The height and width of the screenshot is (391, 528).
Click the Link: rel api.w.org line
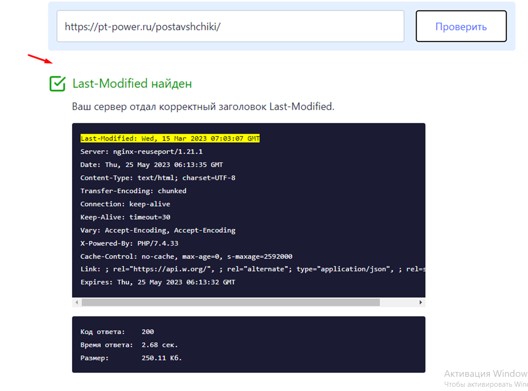pos(253,269)
